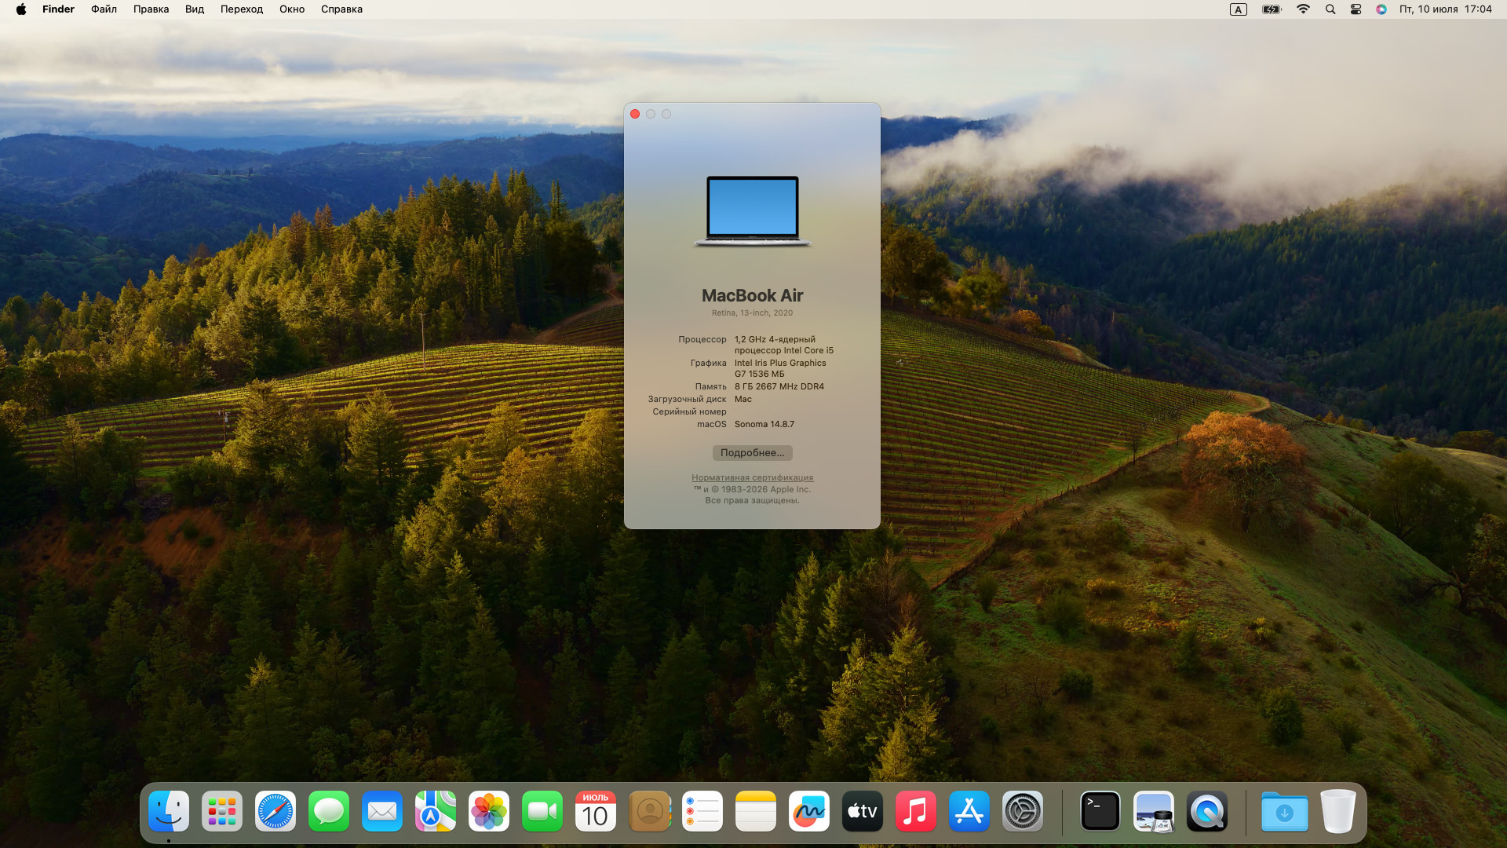Launch Reminders from the Dock
1507x848 pixels.
point(702,811)
